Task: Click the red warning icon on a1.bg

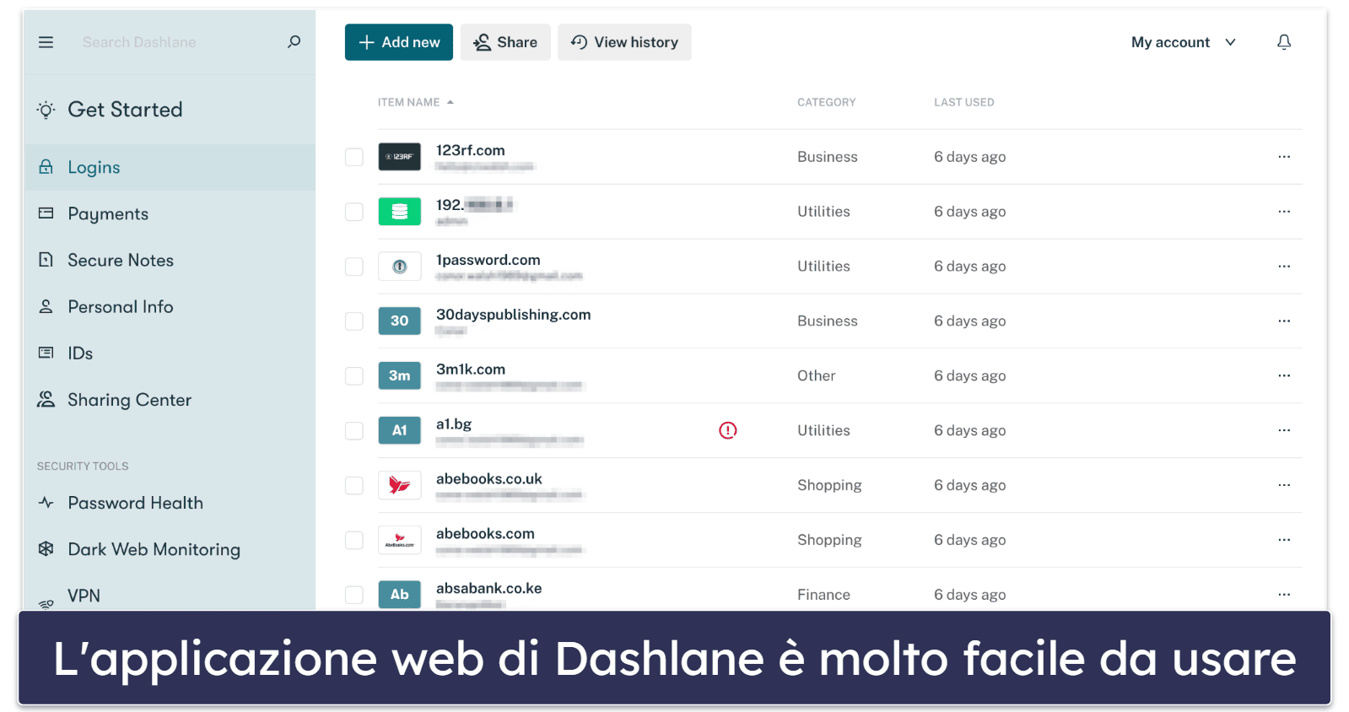Action: coord(727,430)
